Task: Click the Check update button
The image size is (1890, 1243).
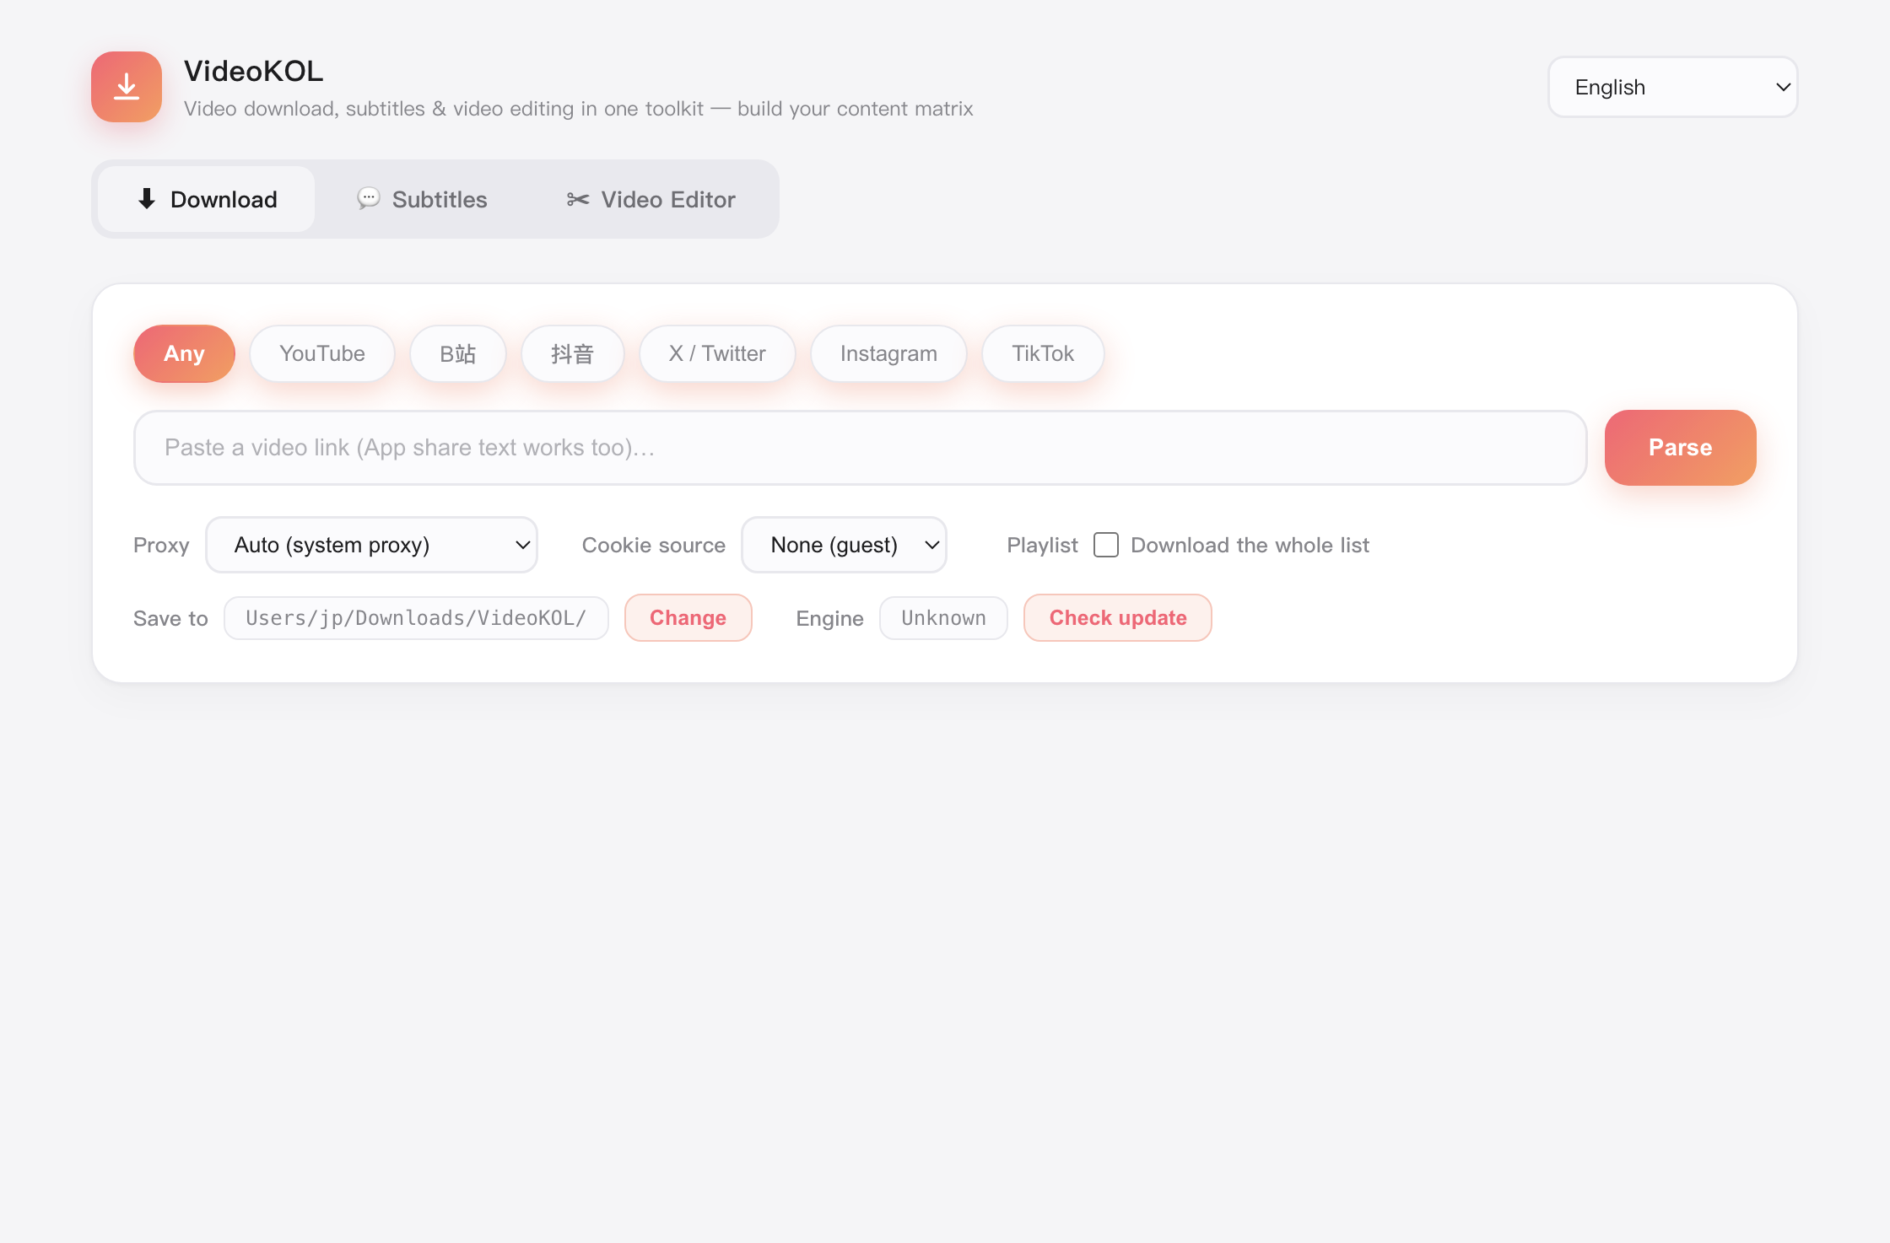Action: [1118, 618]
